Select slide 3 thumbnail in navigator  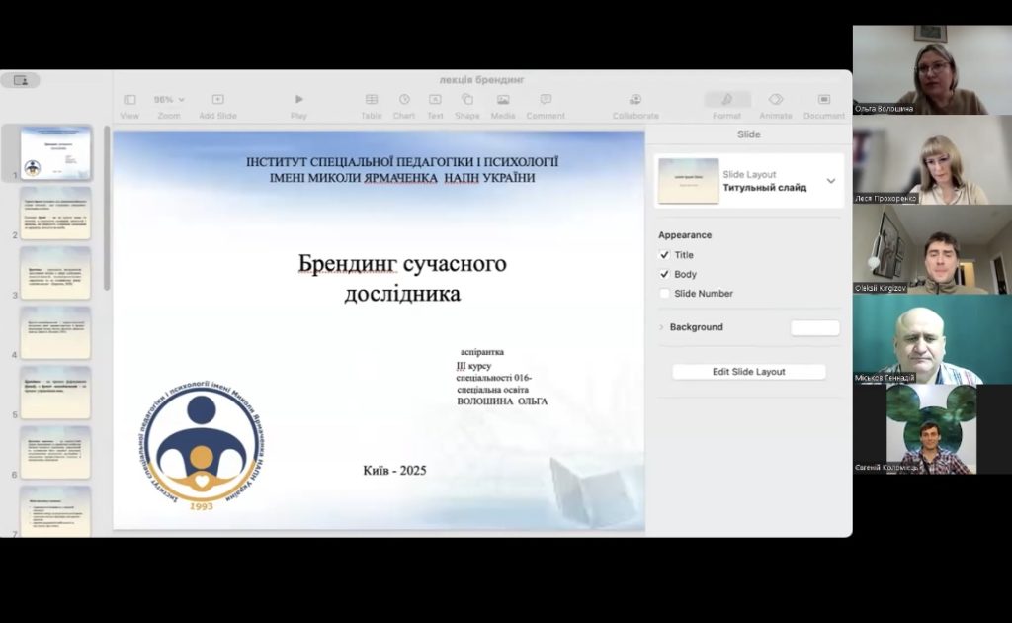[x=55, y=273]
